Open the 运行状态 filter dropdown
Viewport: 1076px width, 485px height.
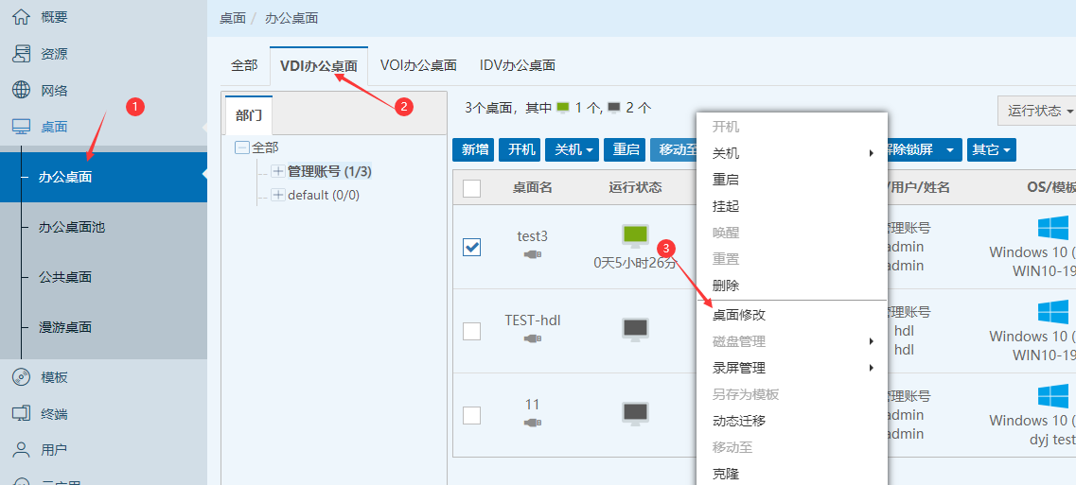click(x=1039, y=111)
